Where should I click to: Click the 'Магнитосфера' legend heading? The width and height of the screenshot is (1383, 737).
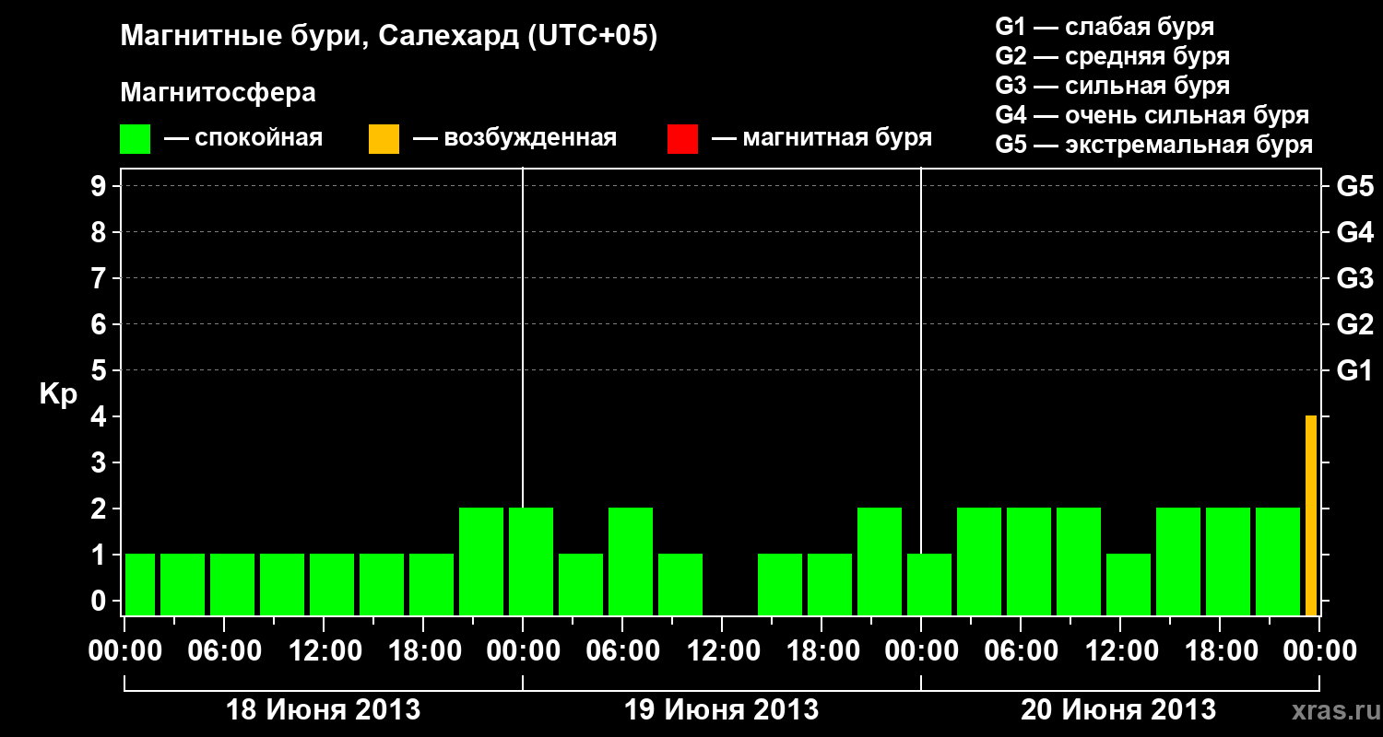(219, 93)
